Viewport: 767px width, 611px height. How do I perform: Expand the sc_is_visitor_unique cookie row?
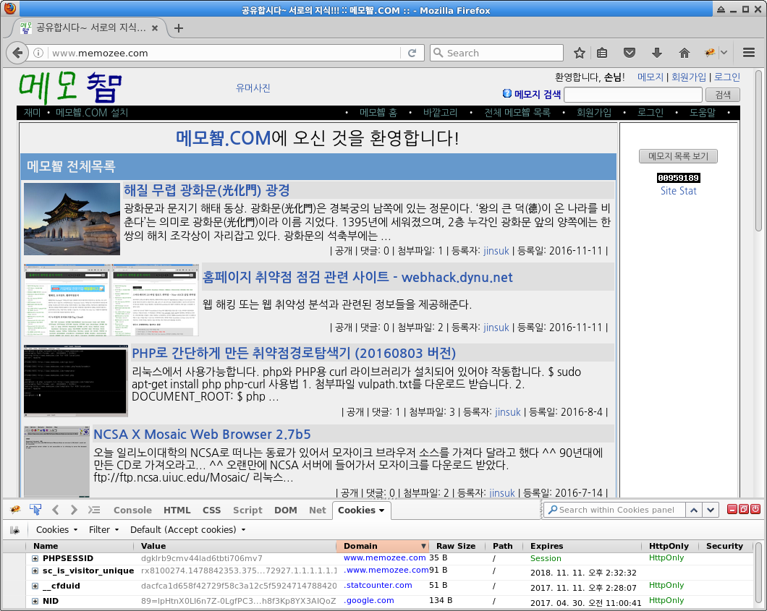pyautogui.click(x=35, y=571)
